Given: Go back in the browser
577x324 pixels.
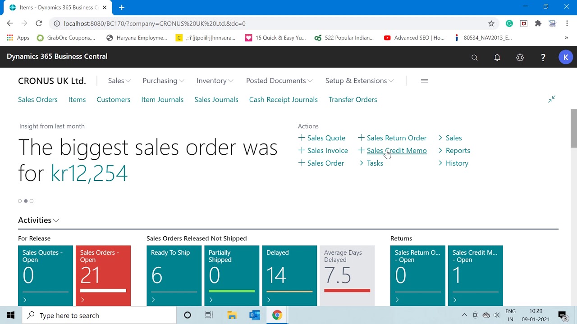Looking at the screenshot, I should pos(10,23).
